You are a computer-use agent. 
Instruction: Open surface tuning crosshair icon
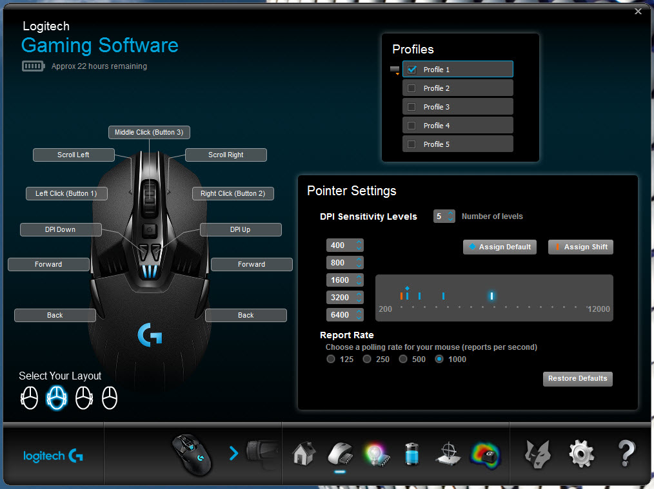click(448, 454)
